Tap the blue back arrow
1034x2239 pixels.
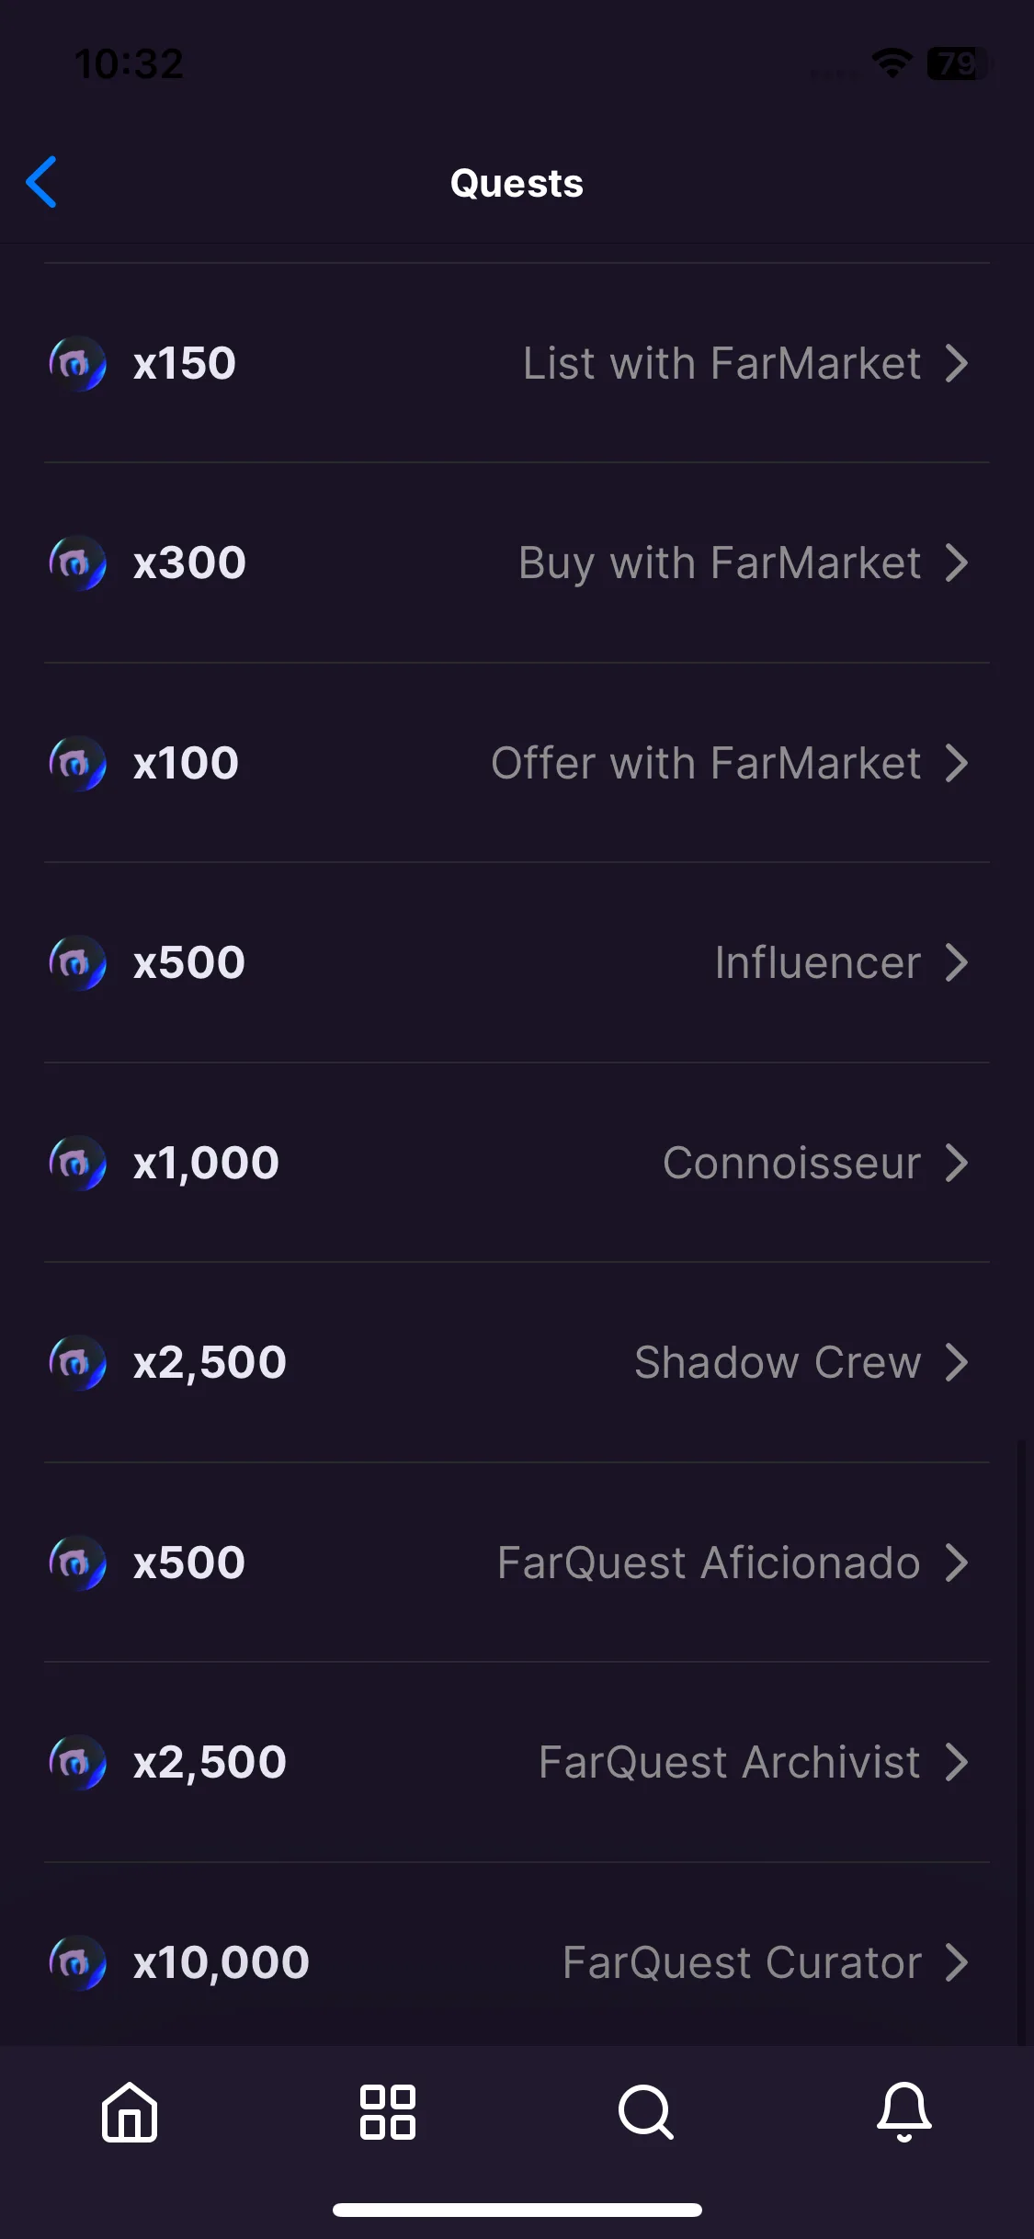tap(41, 182)
